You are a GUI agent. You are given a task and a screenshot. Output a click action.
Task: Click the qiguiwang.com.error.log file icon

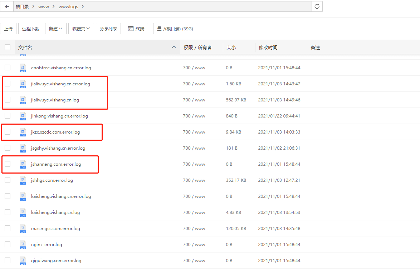pyautogui.click(x=23, y=260)
